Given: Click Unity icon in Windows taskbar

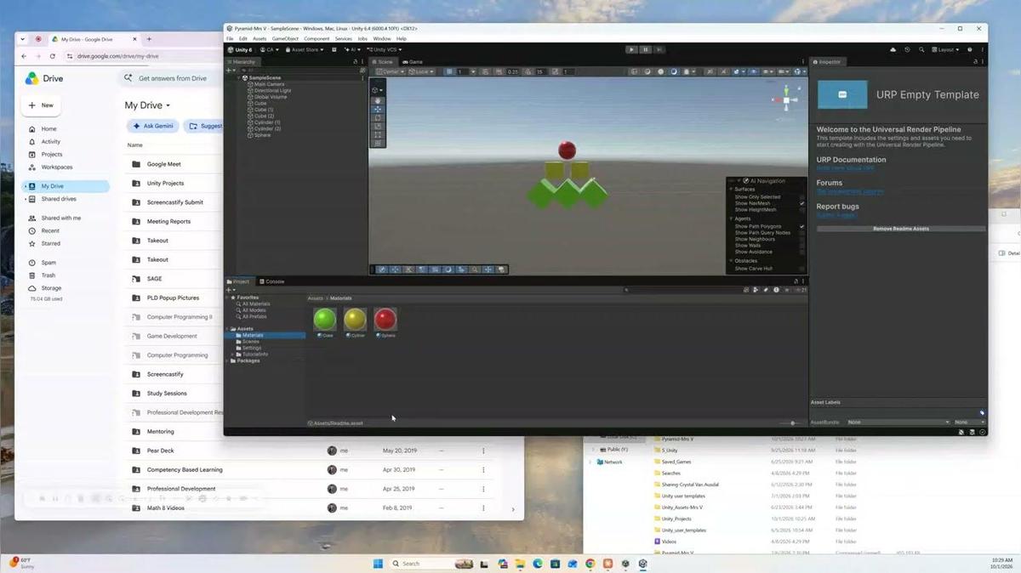Looking at the screenshot, I should pyautogui.click(x=643, y=564).
